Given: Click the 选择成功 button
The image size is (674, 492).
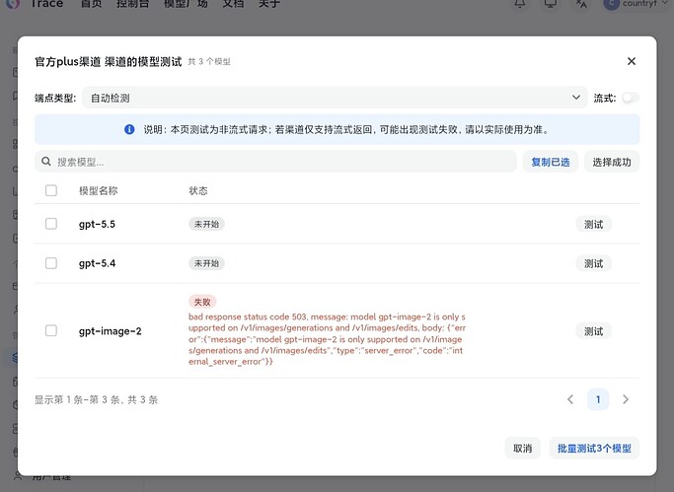Looking at the screenshot, I should point(611,162).
